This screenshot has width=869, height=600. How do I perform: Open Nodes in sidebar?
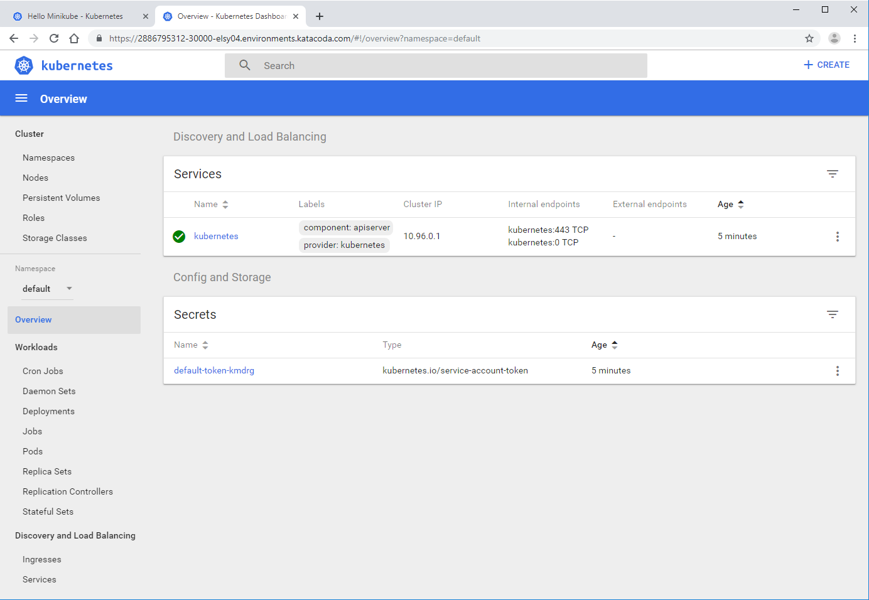35,178
